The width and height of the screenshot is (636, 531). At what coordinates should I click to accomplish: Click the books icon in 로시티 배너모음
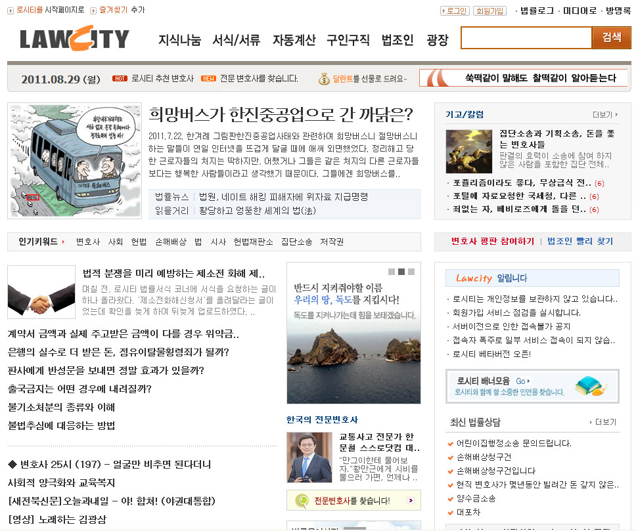coord(589,385)
